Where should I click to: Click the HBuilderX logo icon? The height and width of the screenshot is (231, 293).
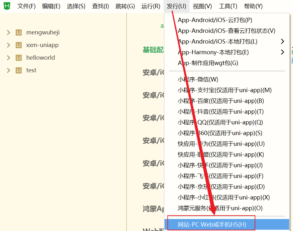pyautogui.click(x=7, y=6)
